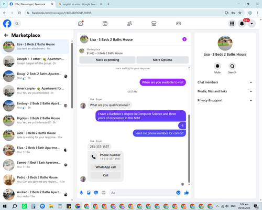Screen dimensions: 262x210
Task: Mute the Lisa conversation
Action: [x=217, y=66]
